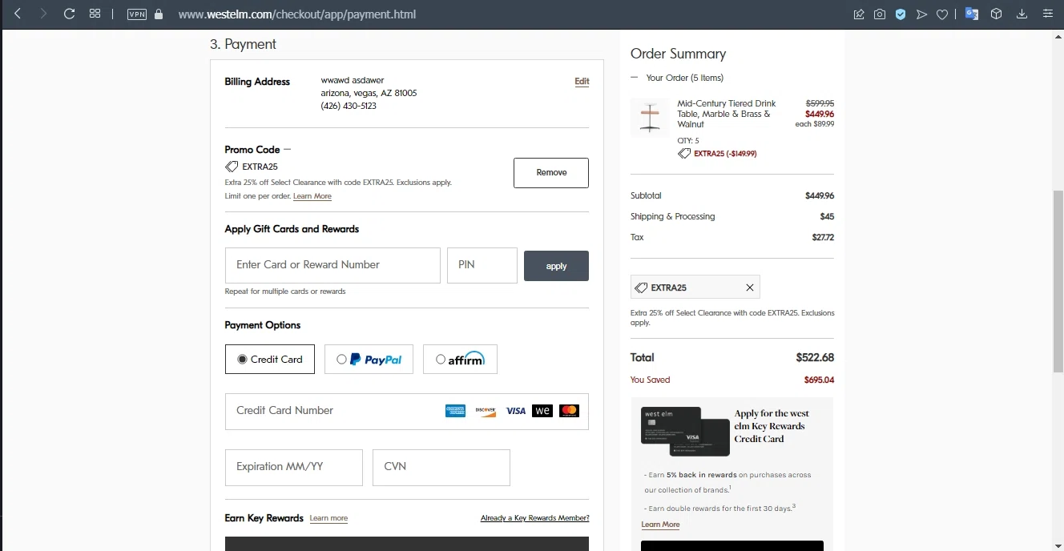Focus the Credit Card Number field
The height and width of the screenshot is (551, 1064).
tap(407, 411)
